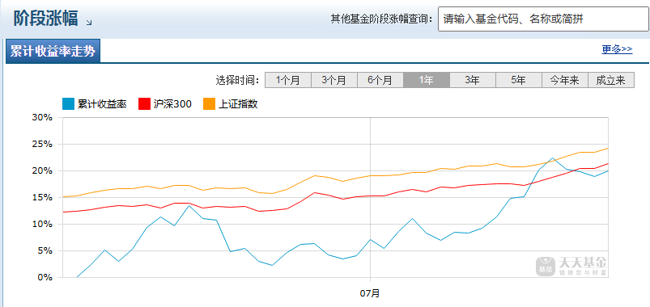The image size is (650, 307).
Task: Click the fund code search input field
Action: coord(542,19)
